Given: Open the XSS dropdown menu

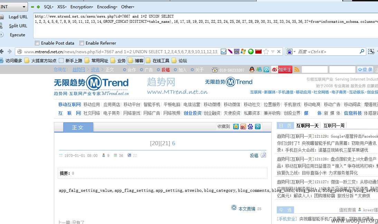Looking at the screenshot, I should (62, 7).
